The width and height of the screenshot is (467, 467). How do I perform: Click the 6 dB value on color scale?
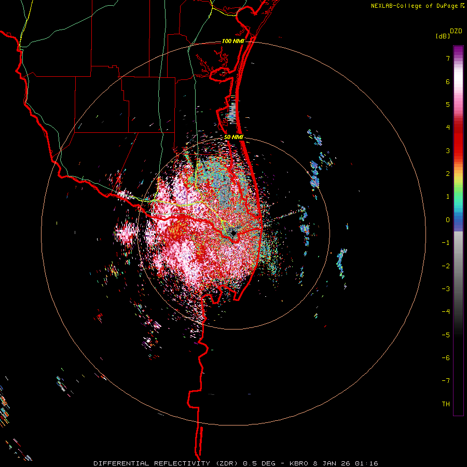448,81
